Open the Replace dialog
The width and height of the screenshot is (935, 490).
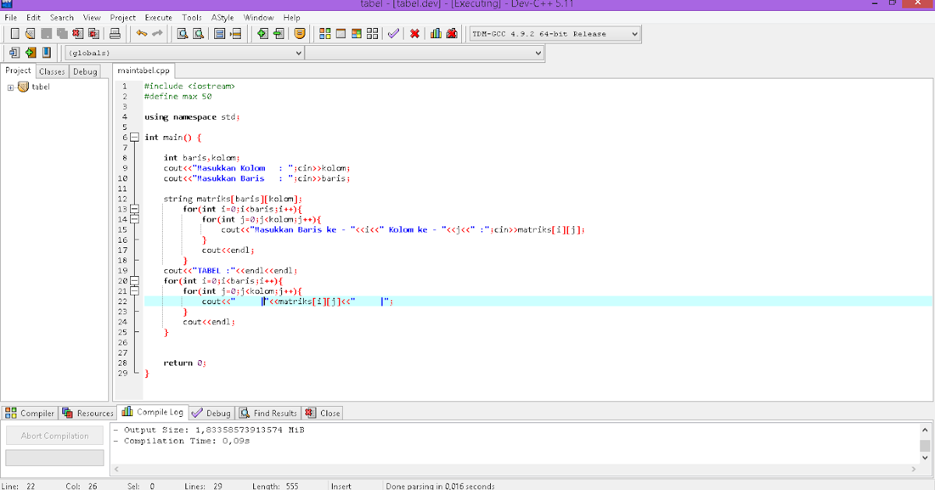(x=199, y=33)
